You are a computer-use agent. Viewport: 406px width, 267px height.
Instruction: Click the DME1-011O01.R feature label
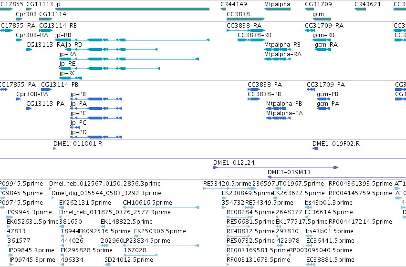click(x=78, y=144)
